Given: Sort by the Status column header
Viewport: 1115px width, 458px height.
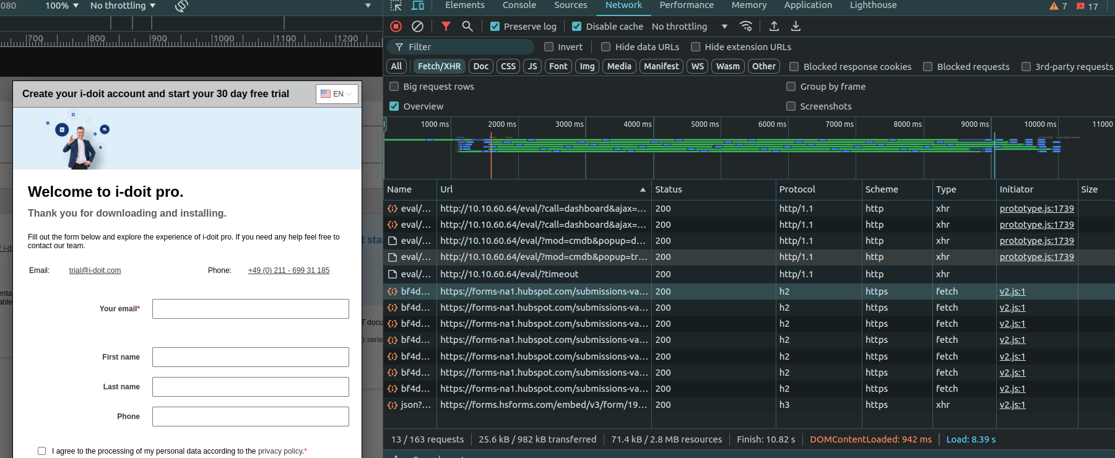Looking at the screenshot, I should click(713, 189).
